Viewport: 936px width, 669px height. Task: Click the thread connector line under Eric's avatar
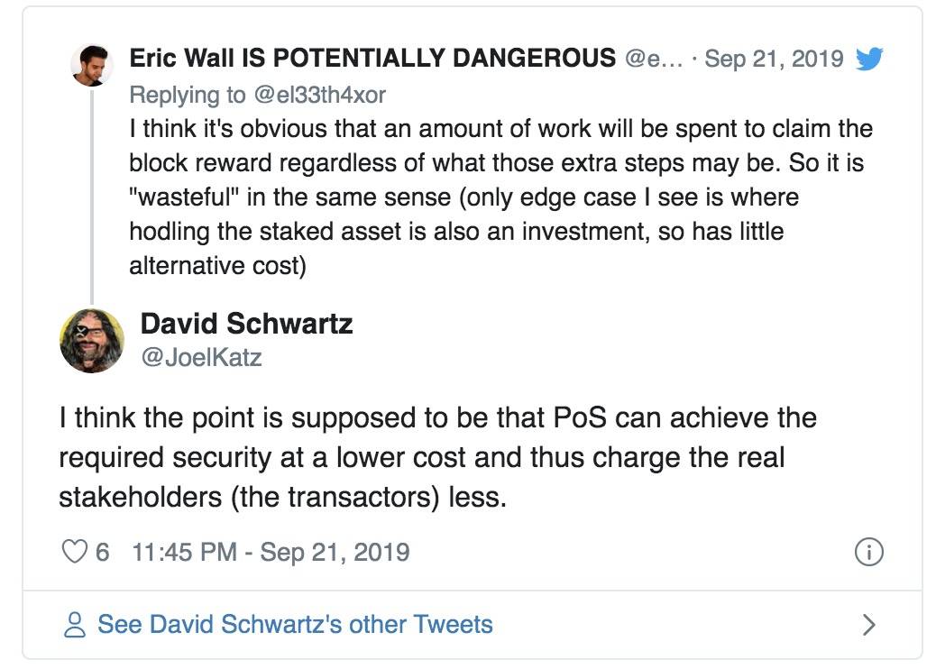(x=92, y=196)
